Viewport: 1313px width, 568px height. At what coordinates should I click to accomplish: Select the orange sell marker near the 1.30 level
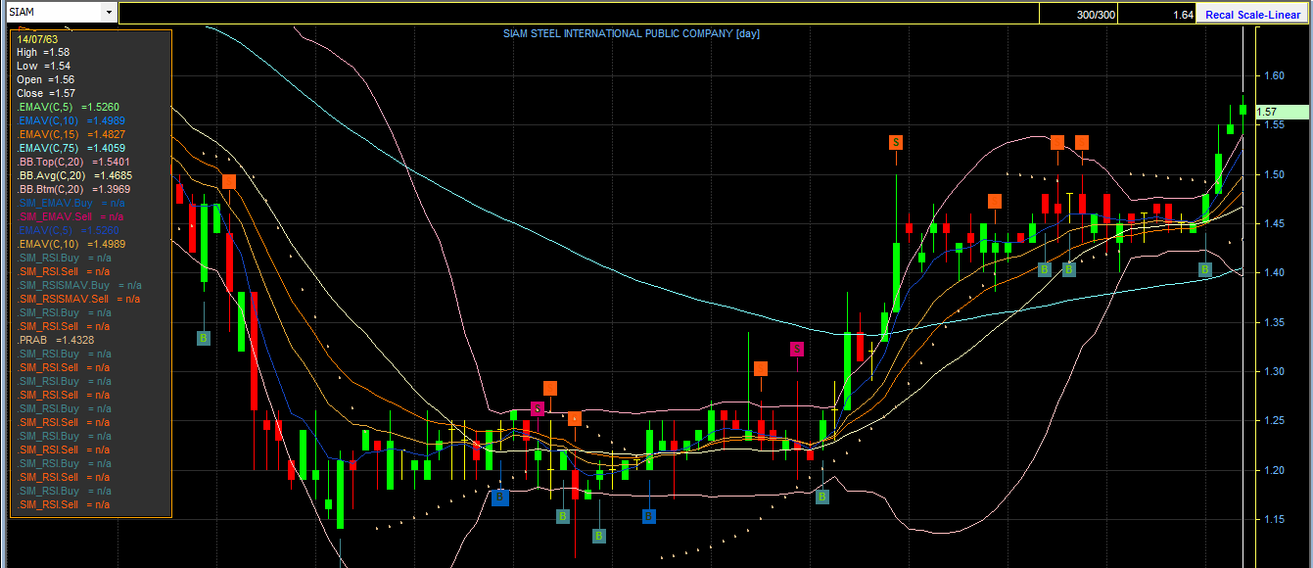(x=761, y=368)
